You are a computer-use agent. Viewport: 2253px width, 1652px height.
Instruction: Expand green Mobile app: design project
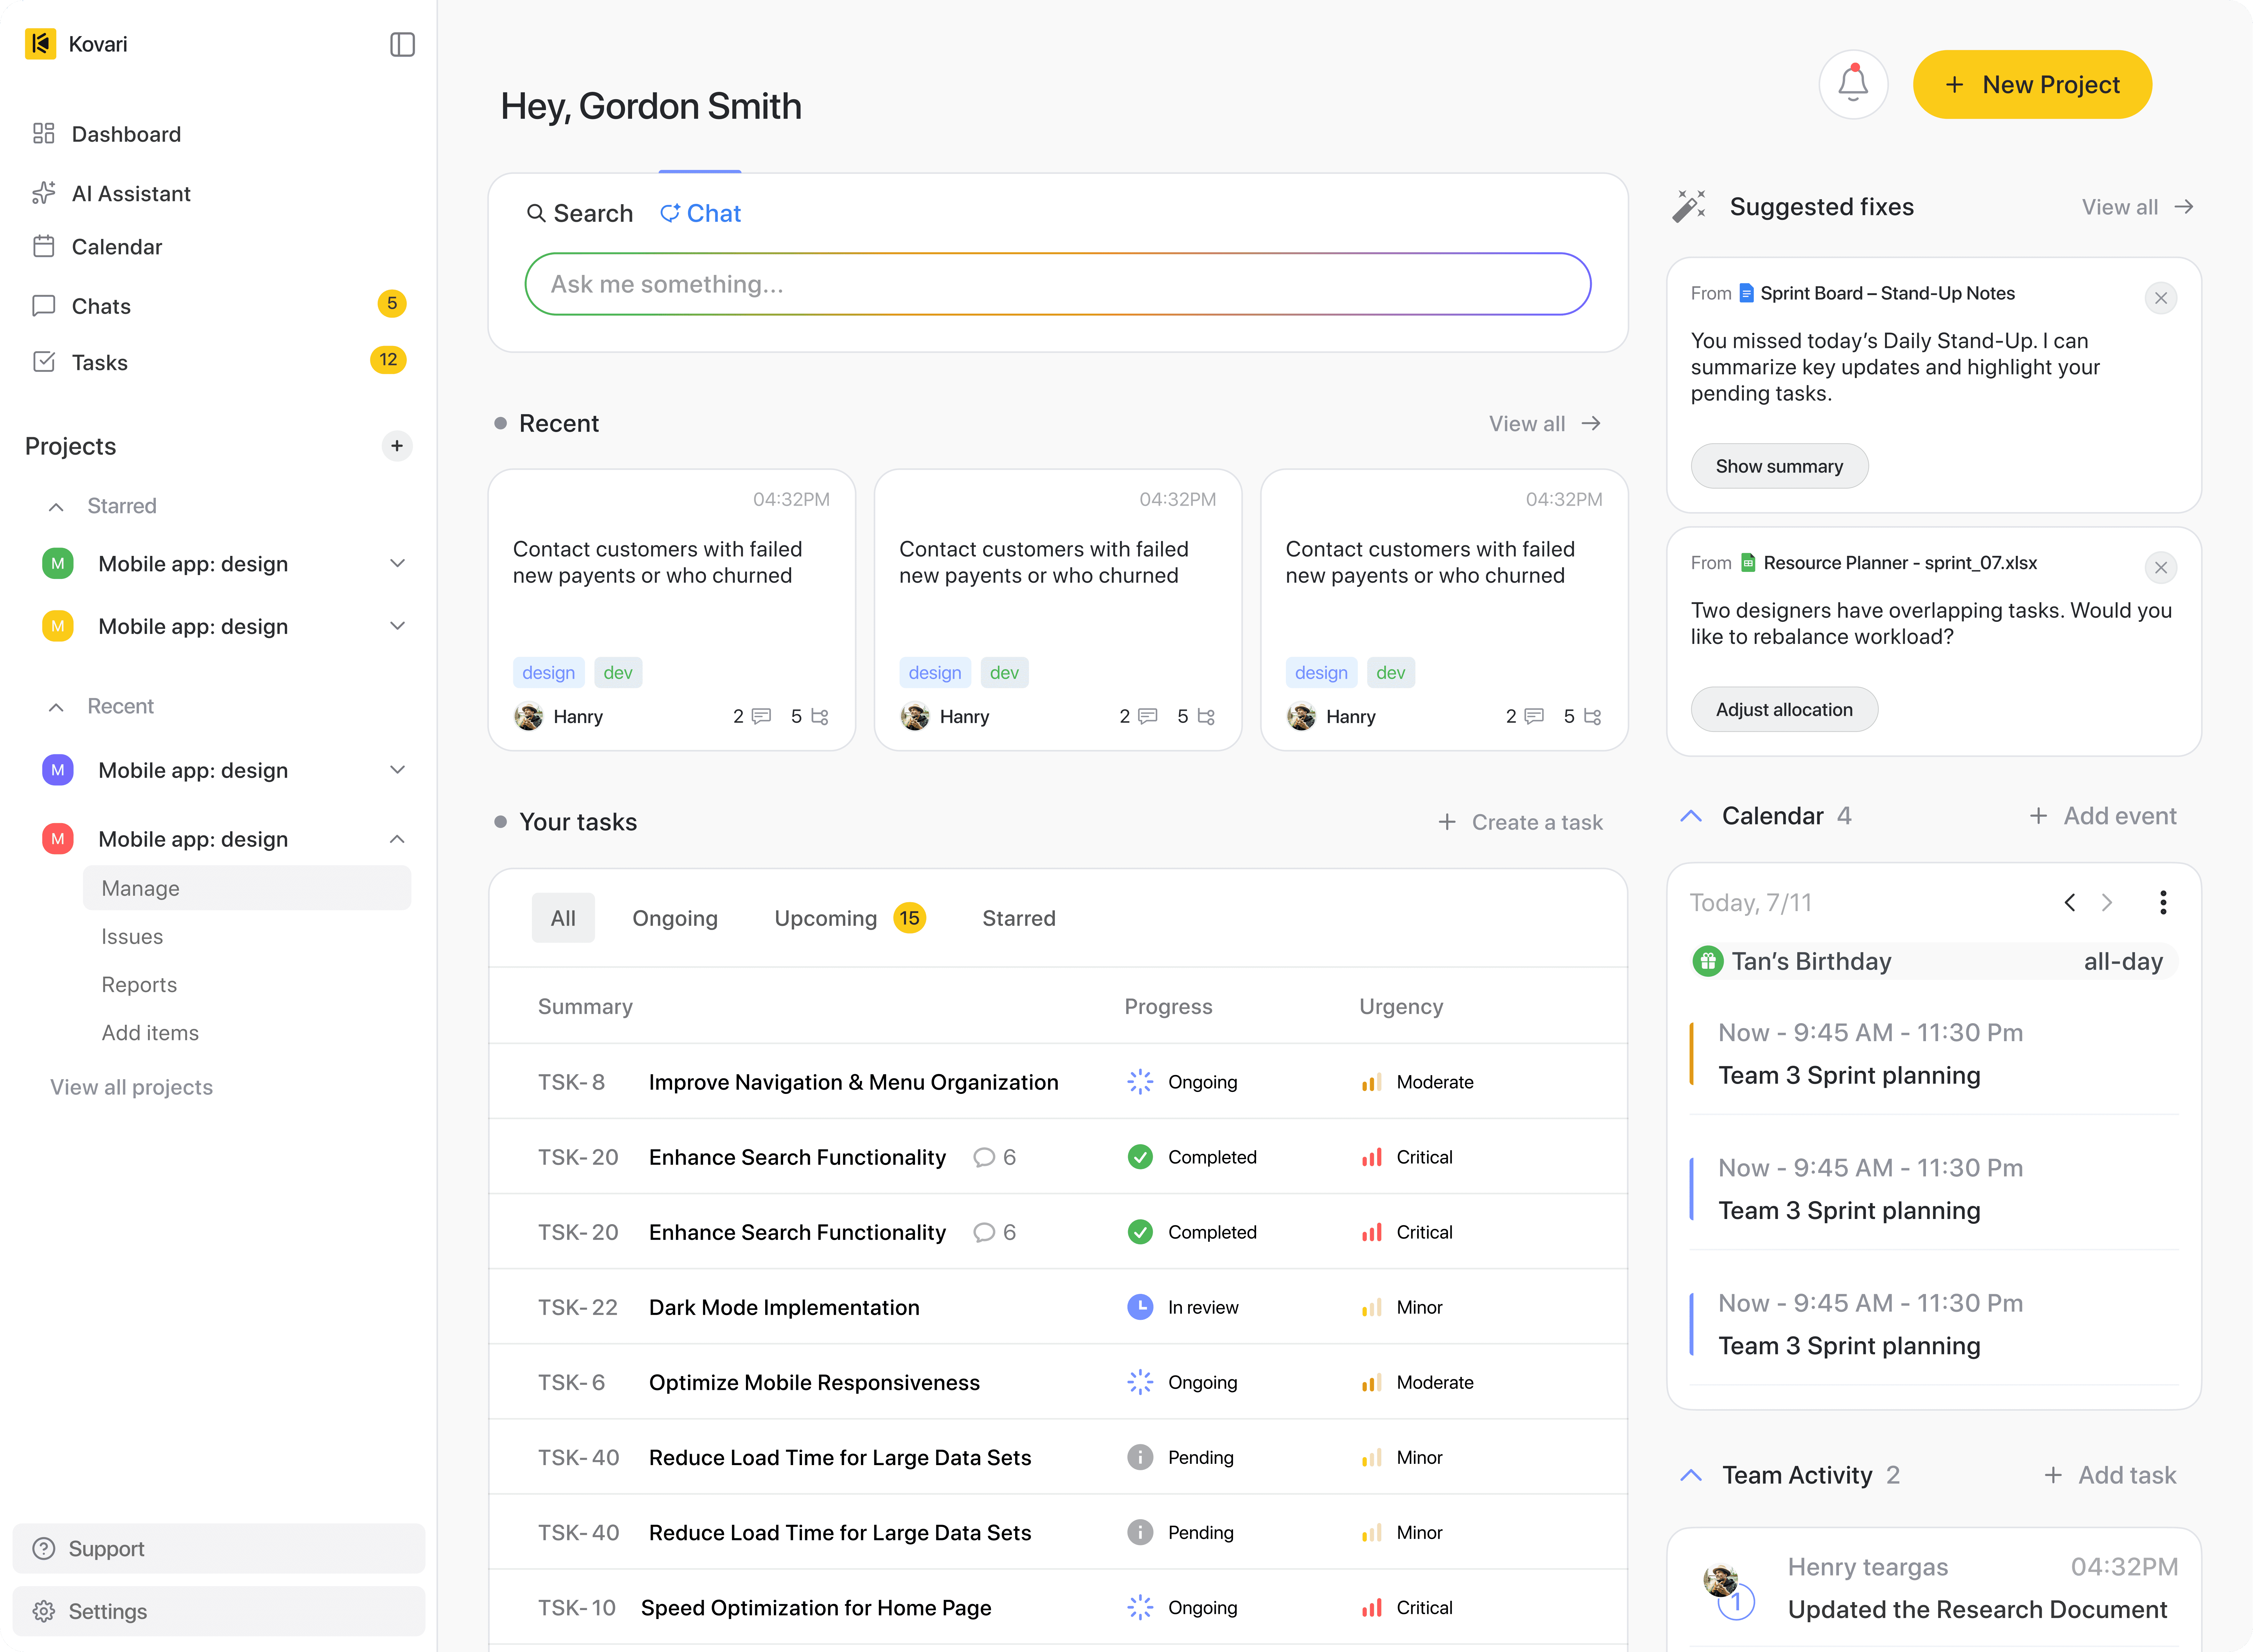[x=397, y=563]
